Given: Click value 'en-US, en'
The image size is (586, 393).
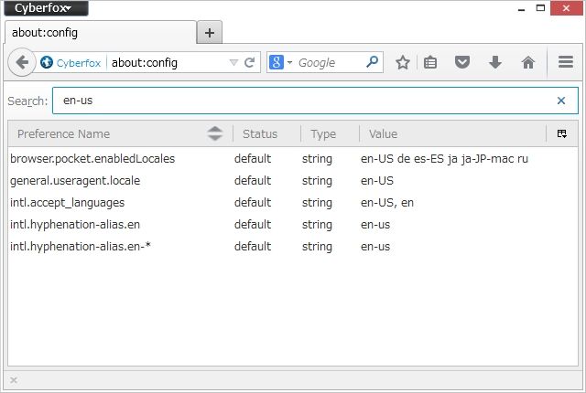Looking at the screenshot, I should (x=387, y=203).
